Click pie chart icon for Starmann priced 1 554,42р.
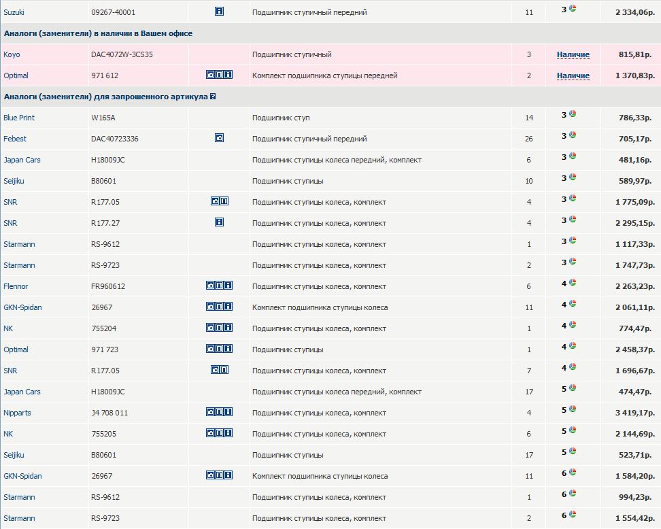The width and height of the screenshot is (661, 529). coord(573,514)
